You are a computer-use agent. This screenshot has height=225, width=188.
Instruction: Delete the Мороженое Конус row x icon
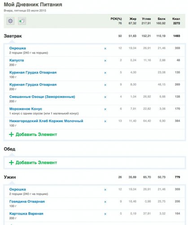click(105, 109)
